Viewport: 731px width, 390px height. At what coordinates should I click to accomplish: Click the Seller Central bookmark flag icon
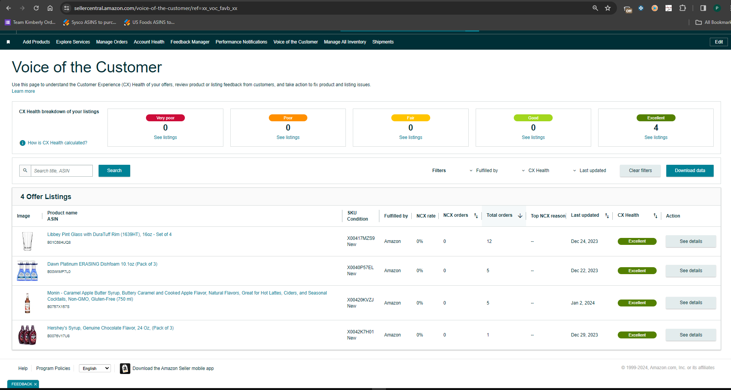point(8,42)
